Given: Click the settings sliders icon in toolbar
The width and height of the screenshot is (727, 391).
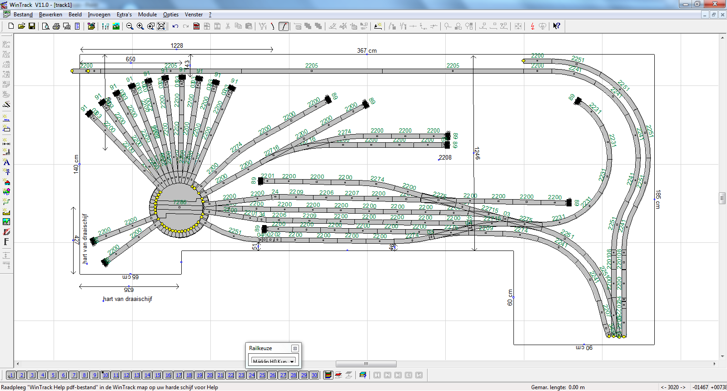Looking at the screenshot, I should pos(105,26).
